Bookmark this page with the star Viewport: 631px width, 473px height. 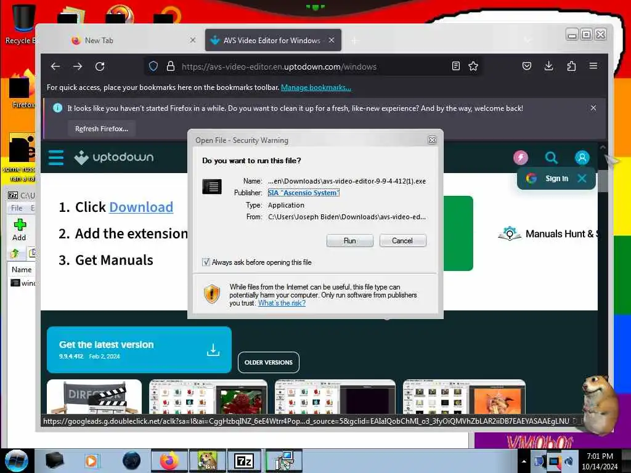pyautogui.click(x=473, y=67)
